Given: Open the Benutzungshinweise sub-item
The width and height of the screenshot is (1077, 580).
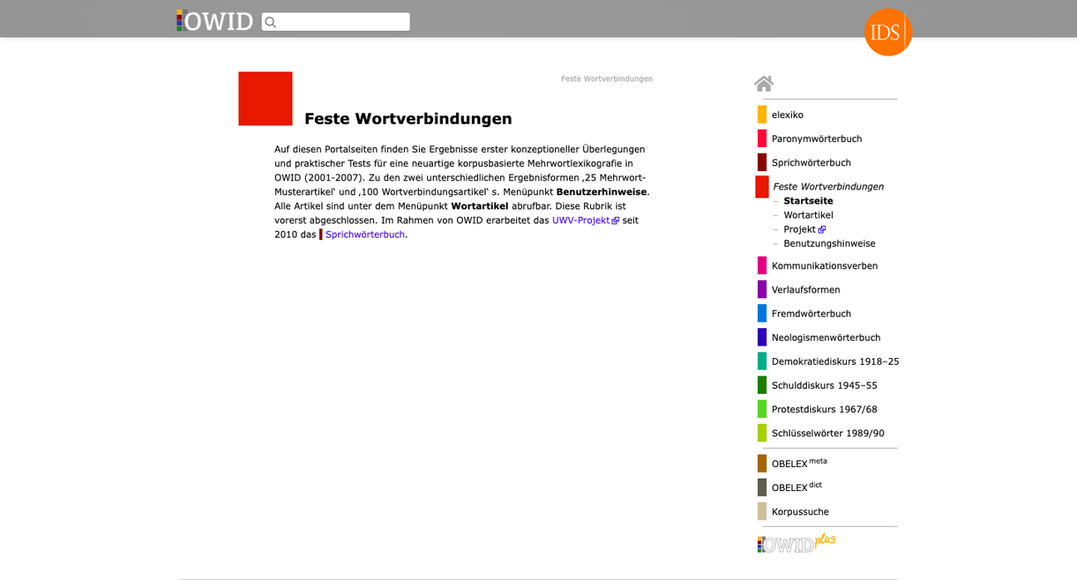Looking at the screenshot, I should 829,243.
